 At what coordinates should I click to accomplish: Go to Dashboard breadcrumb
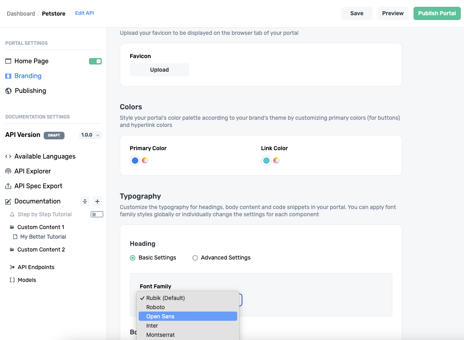(21, 14)
